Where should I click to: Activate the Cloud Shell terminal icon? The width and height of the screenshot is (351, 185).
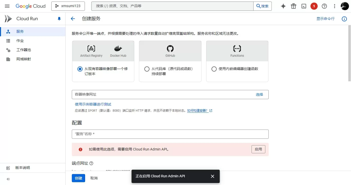[x=304, y=6]
